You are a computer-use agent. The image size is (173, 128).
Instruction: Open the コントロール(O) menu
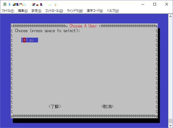point(54,11)
